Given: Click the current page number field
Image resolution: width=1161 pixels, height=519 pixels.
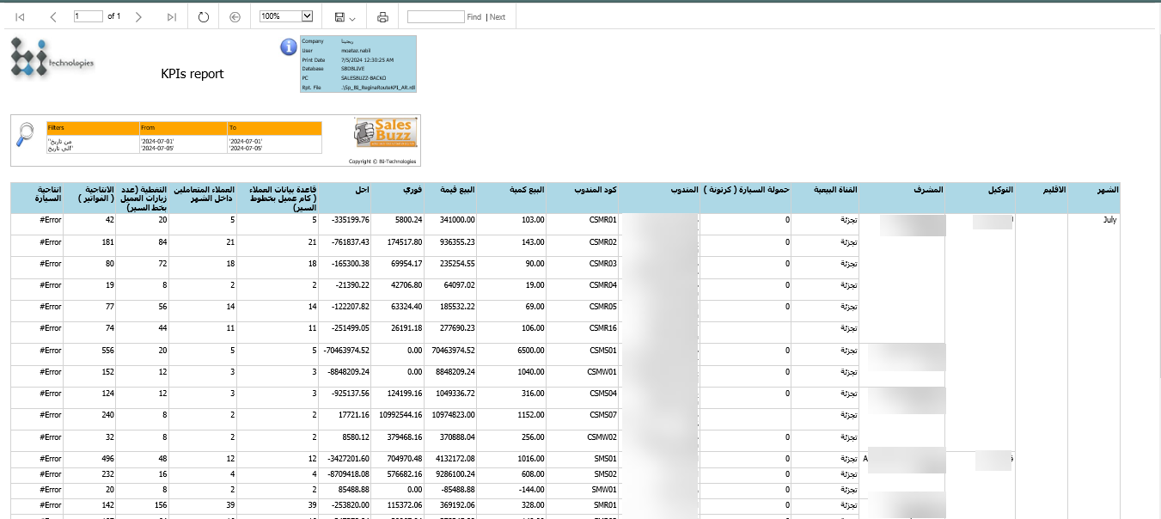Looking at the screenshot, I should [x=88, y=16].
